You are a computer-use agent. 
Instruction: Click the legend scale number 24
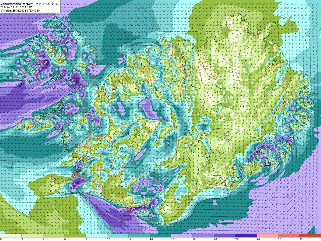258,239
